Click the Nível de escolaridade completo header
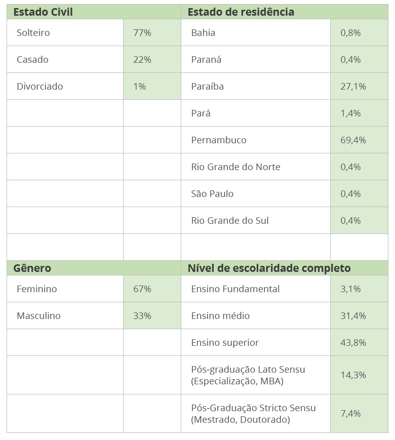395x440 pixels. 269,268
